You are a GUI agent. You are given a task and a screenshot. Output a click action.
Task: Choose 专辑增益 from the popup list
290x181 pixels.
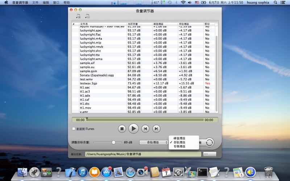click(179, 146)
